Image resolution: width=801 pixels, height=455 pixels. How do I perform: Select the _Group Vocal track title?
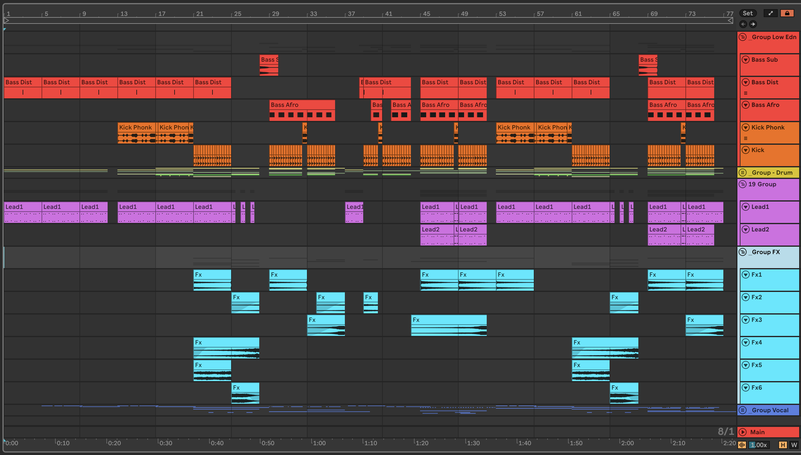(x=769, y=410)
